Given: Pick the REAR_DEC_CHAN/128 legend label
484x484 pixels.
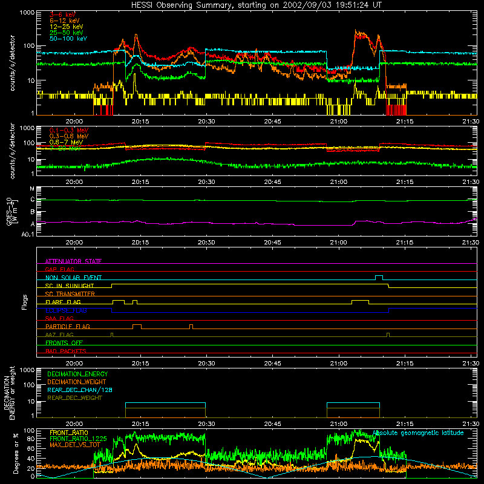Looking at the screenshot, I should (80, 390).
